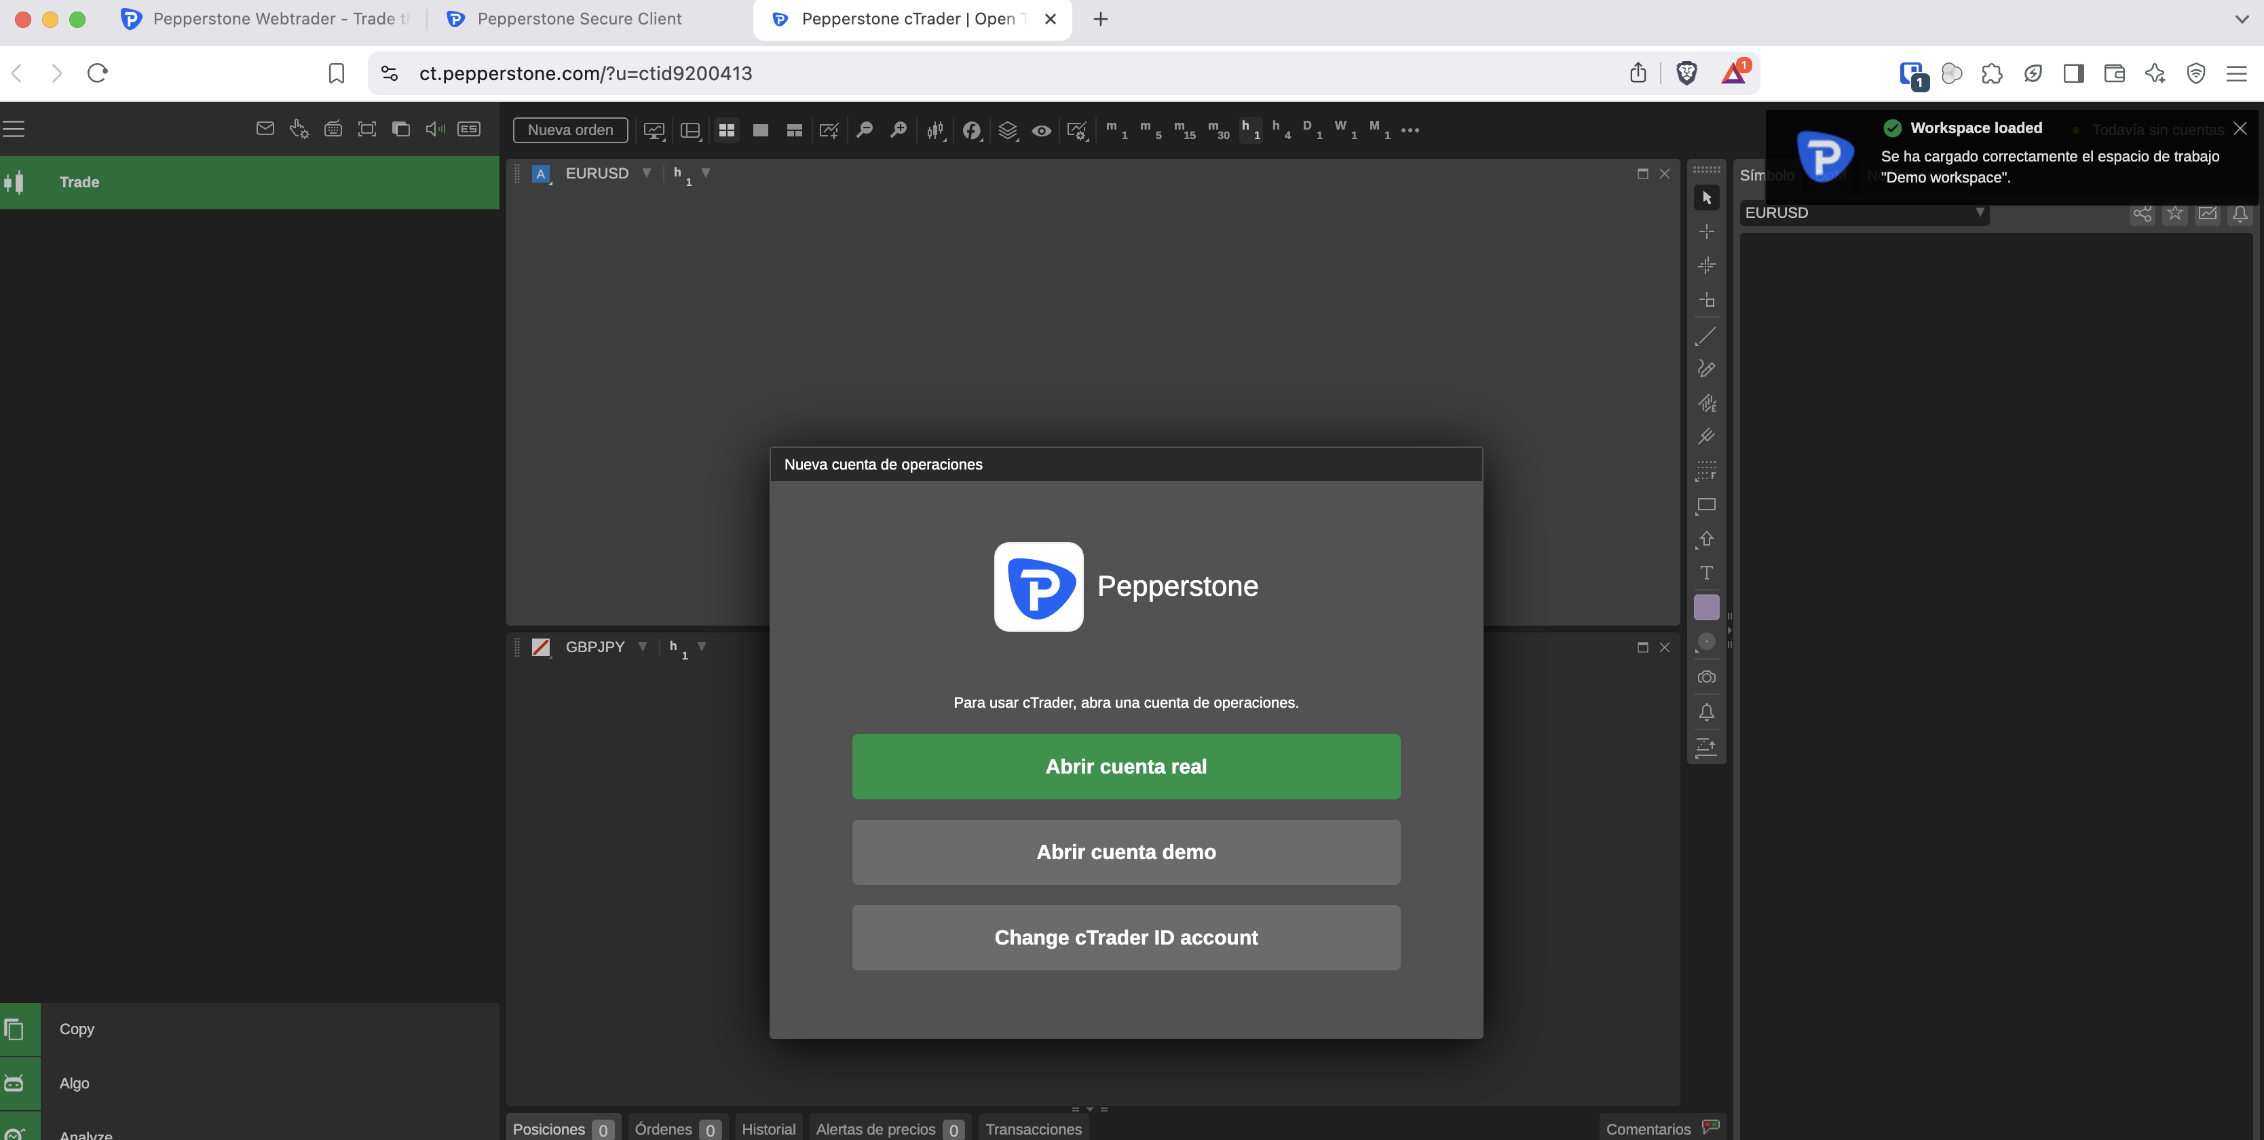
Task: Click the new chart icon
Action: coord(829,130)
